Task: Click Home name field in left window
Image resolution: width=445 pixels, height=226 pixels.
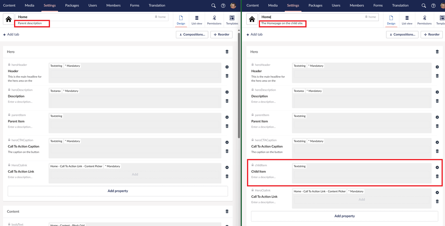Action: pyautogui.click(x=92, y=17)
